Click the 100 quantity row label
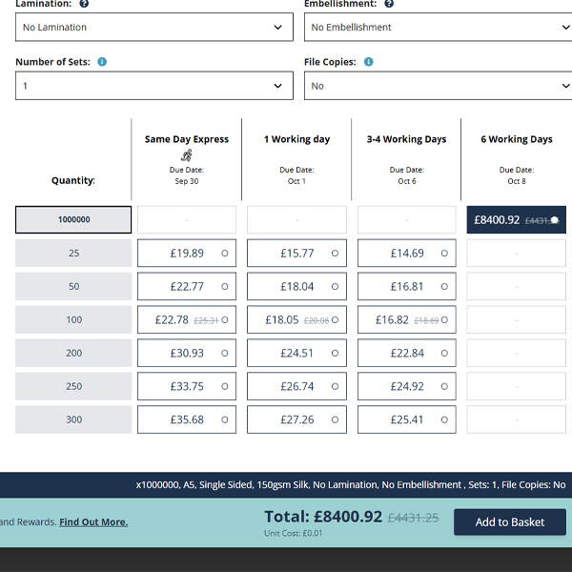This screenshot has height=572, width=572. (x=73, y=320)
